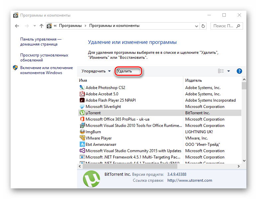257x199 pixels.
Task: Click the VMware Player icon
Action: pyautogui.click(x=82, y=138)
